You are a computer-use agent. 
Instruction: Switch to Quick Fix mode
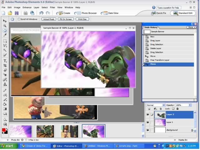[159, 13]
